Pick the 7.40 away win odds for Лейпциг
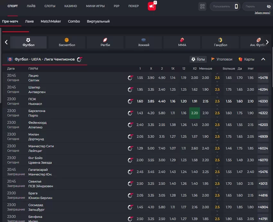Image resolution: width=273 pixels, height=222 pixels. click(162, 148)
